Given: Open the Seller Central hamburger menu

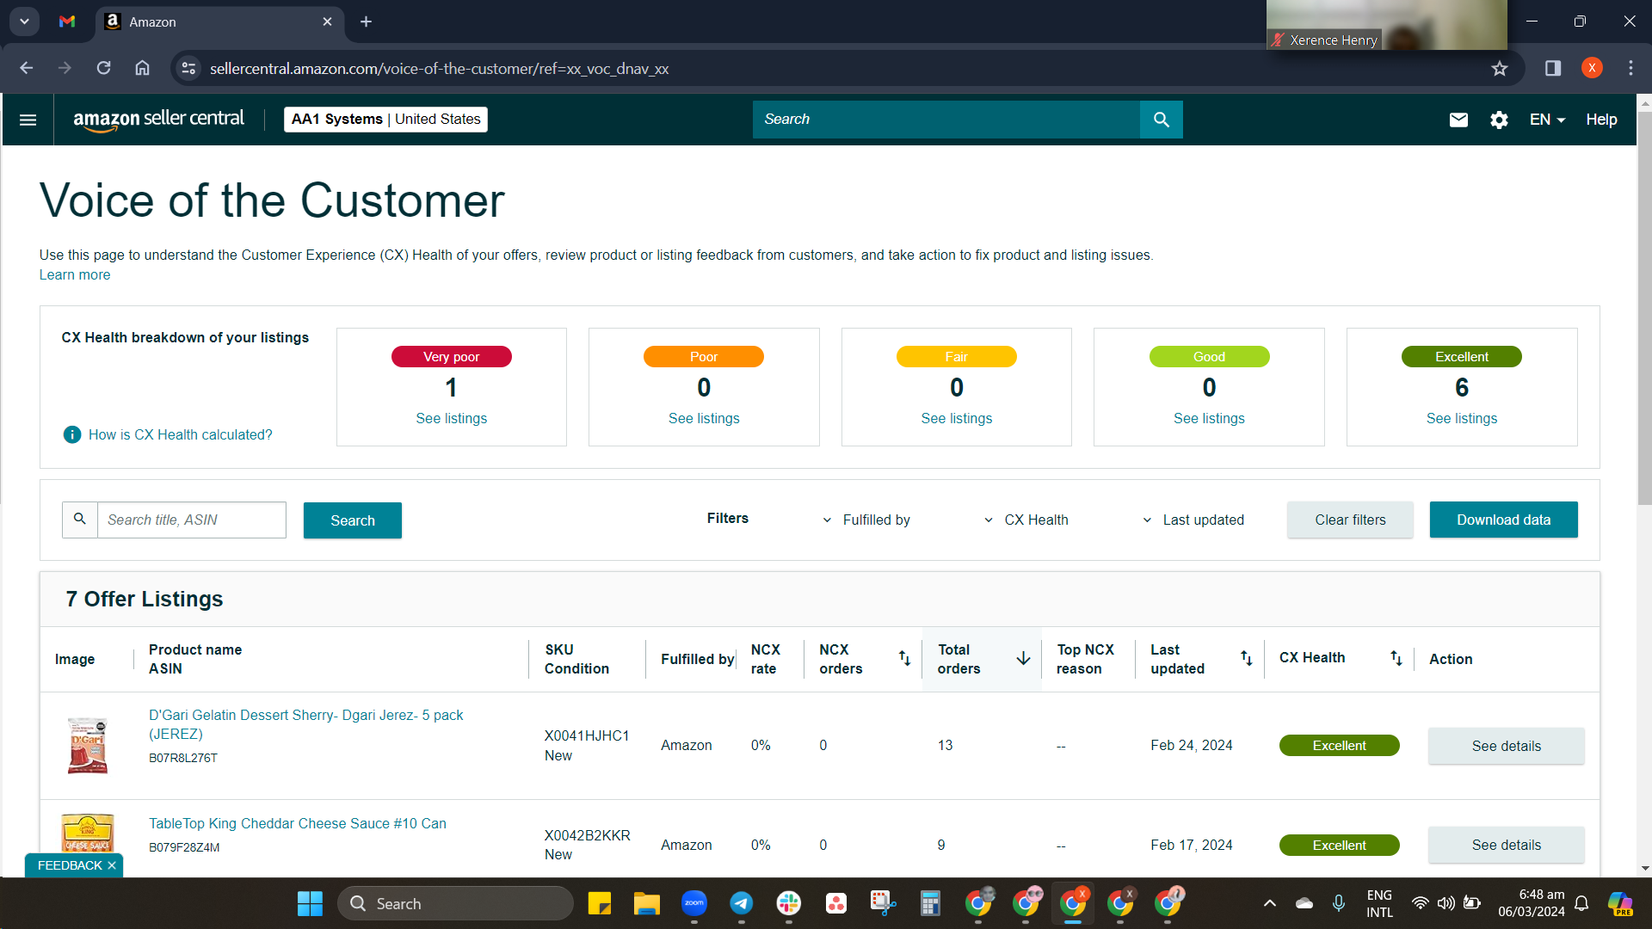Looking at the screenshot, I should (28, 120).
